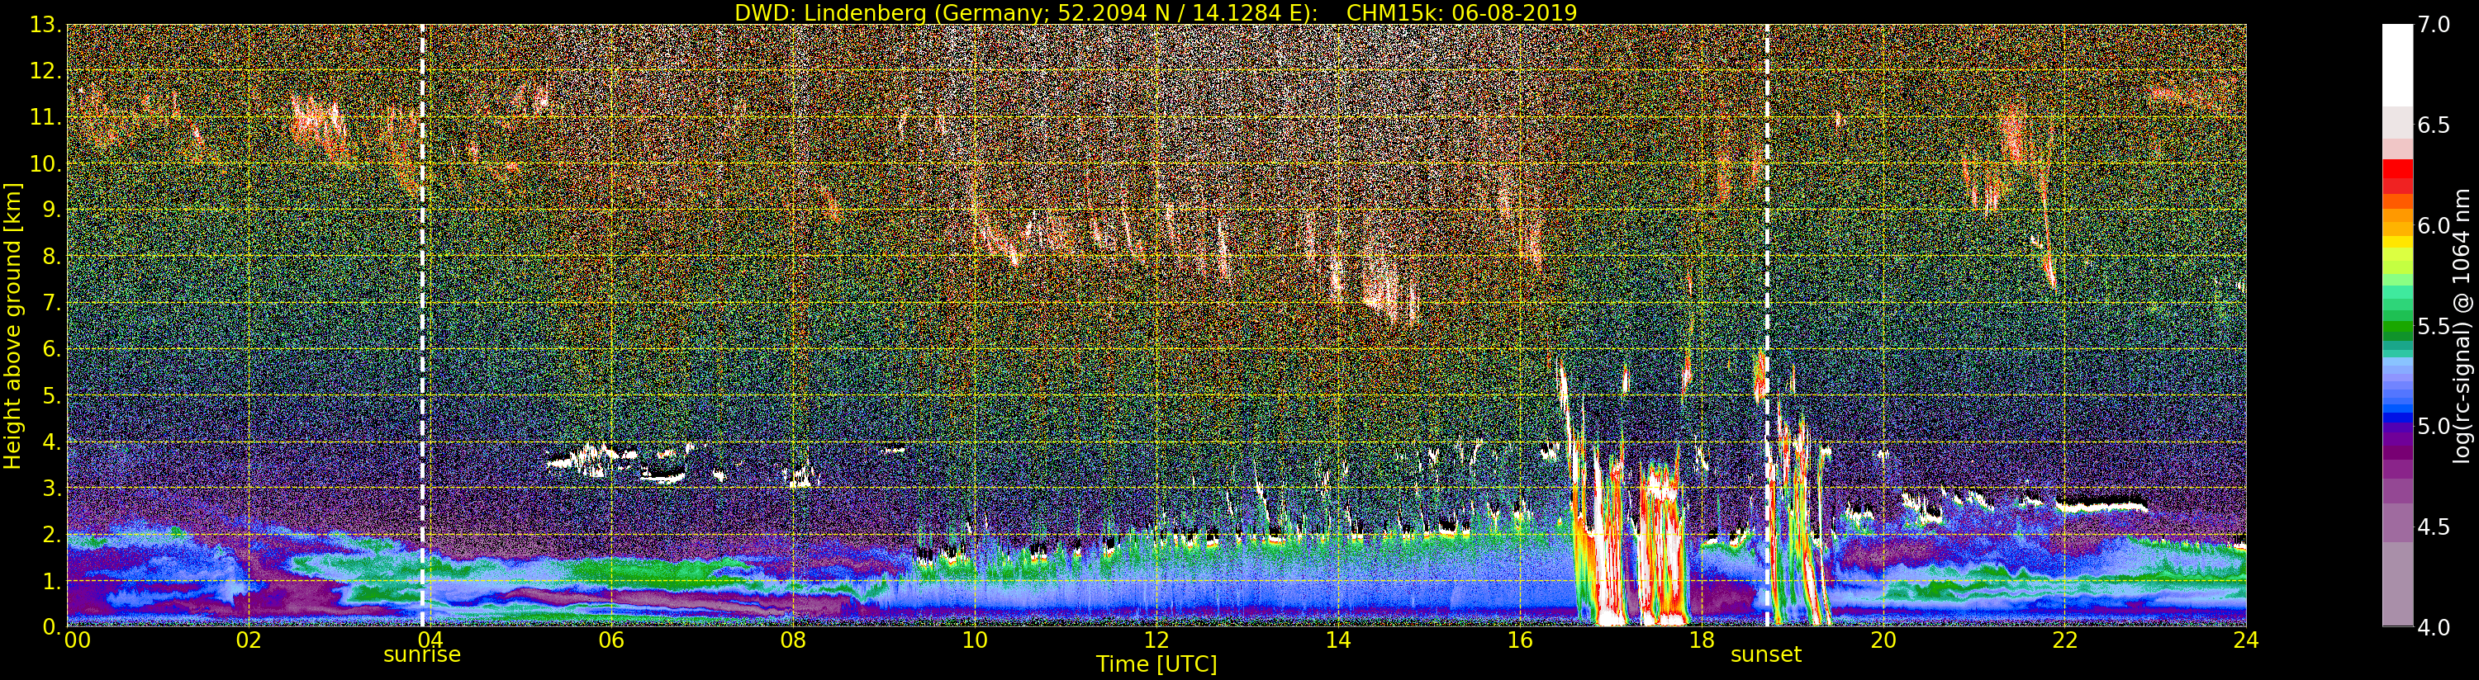2479x680 pixels.
Task: Click the '10.' height tick label
Action: [x=45, y=163]
